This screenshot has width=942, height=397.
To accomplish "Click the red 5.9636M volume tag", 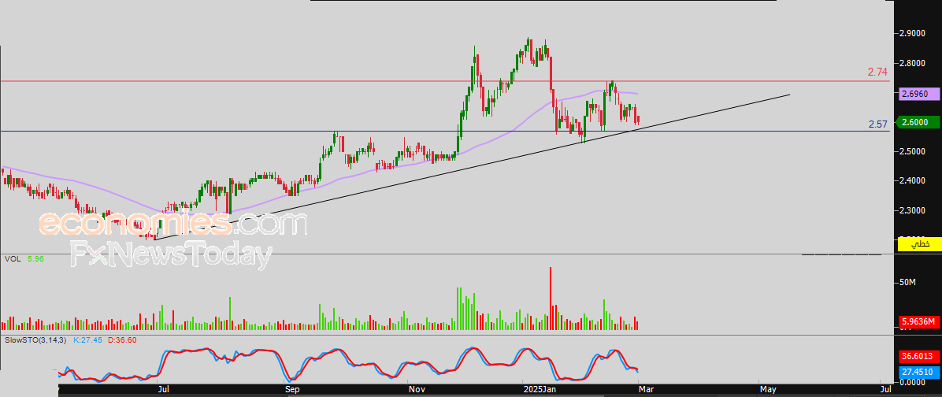I will (x=919, y=321).
